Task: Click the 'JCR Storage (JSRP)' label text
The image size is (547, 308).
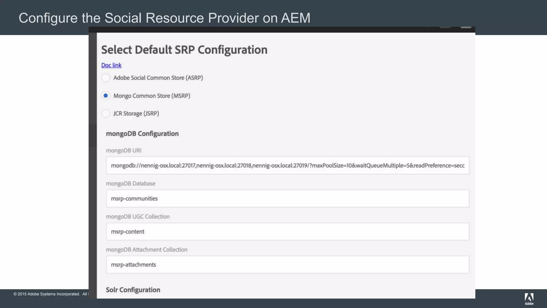Action: coord(136,114)
